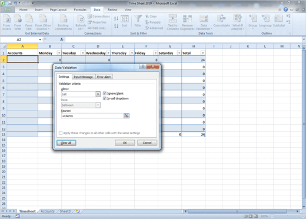The height and width of the screenshot is (219, 306).
Task: Switch to Review ribbon tab
Action: pyautogui.click(x=112, y=9)
